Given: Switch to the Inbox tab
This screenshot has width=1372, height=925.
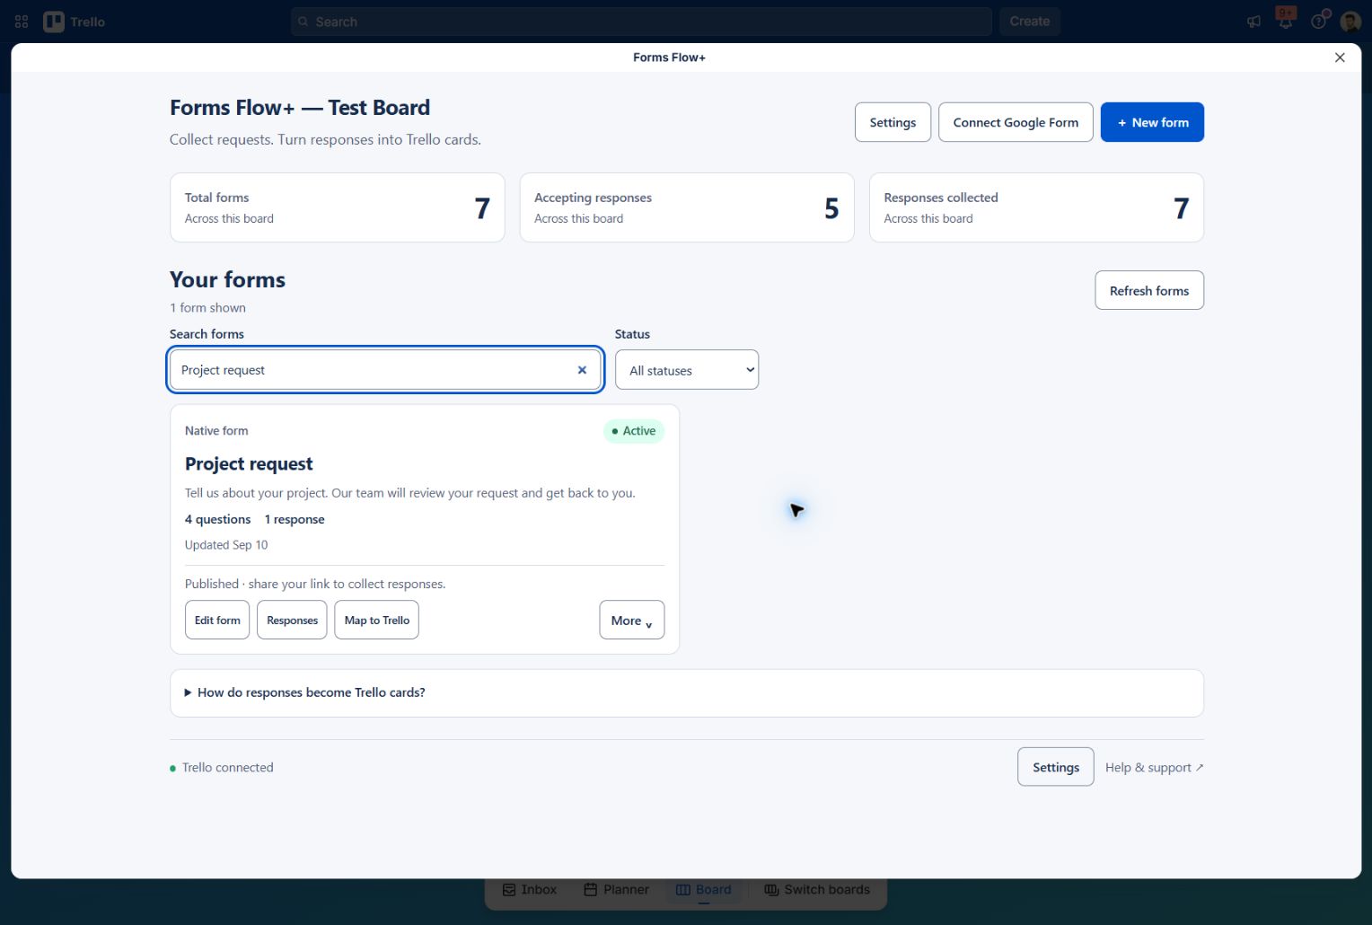Looking at the screenshot, I should [530, 889].
